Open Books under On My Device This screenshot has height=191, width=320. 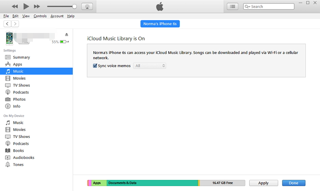coord(36,151)
